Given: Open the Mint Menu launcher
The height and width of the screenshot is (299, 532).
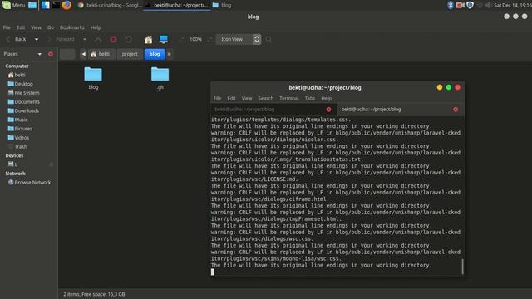Looking at the screenshot, I should click(14, 5).
